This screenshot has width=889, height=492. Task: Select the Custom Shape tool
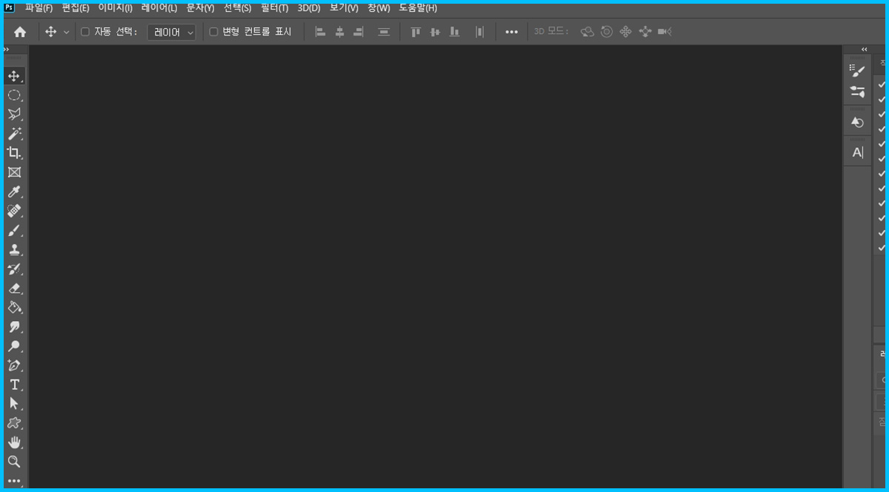pos(14,423)
